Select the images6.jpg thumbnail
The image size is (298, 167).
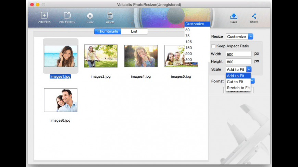click(x=61, y=100)
